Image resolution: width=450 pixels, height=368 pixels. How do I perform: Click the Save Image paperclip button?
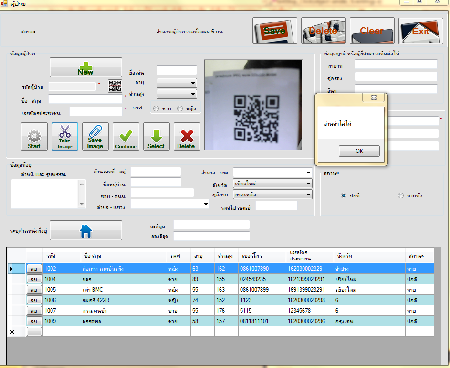click(x=95, y=136)
